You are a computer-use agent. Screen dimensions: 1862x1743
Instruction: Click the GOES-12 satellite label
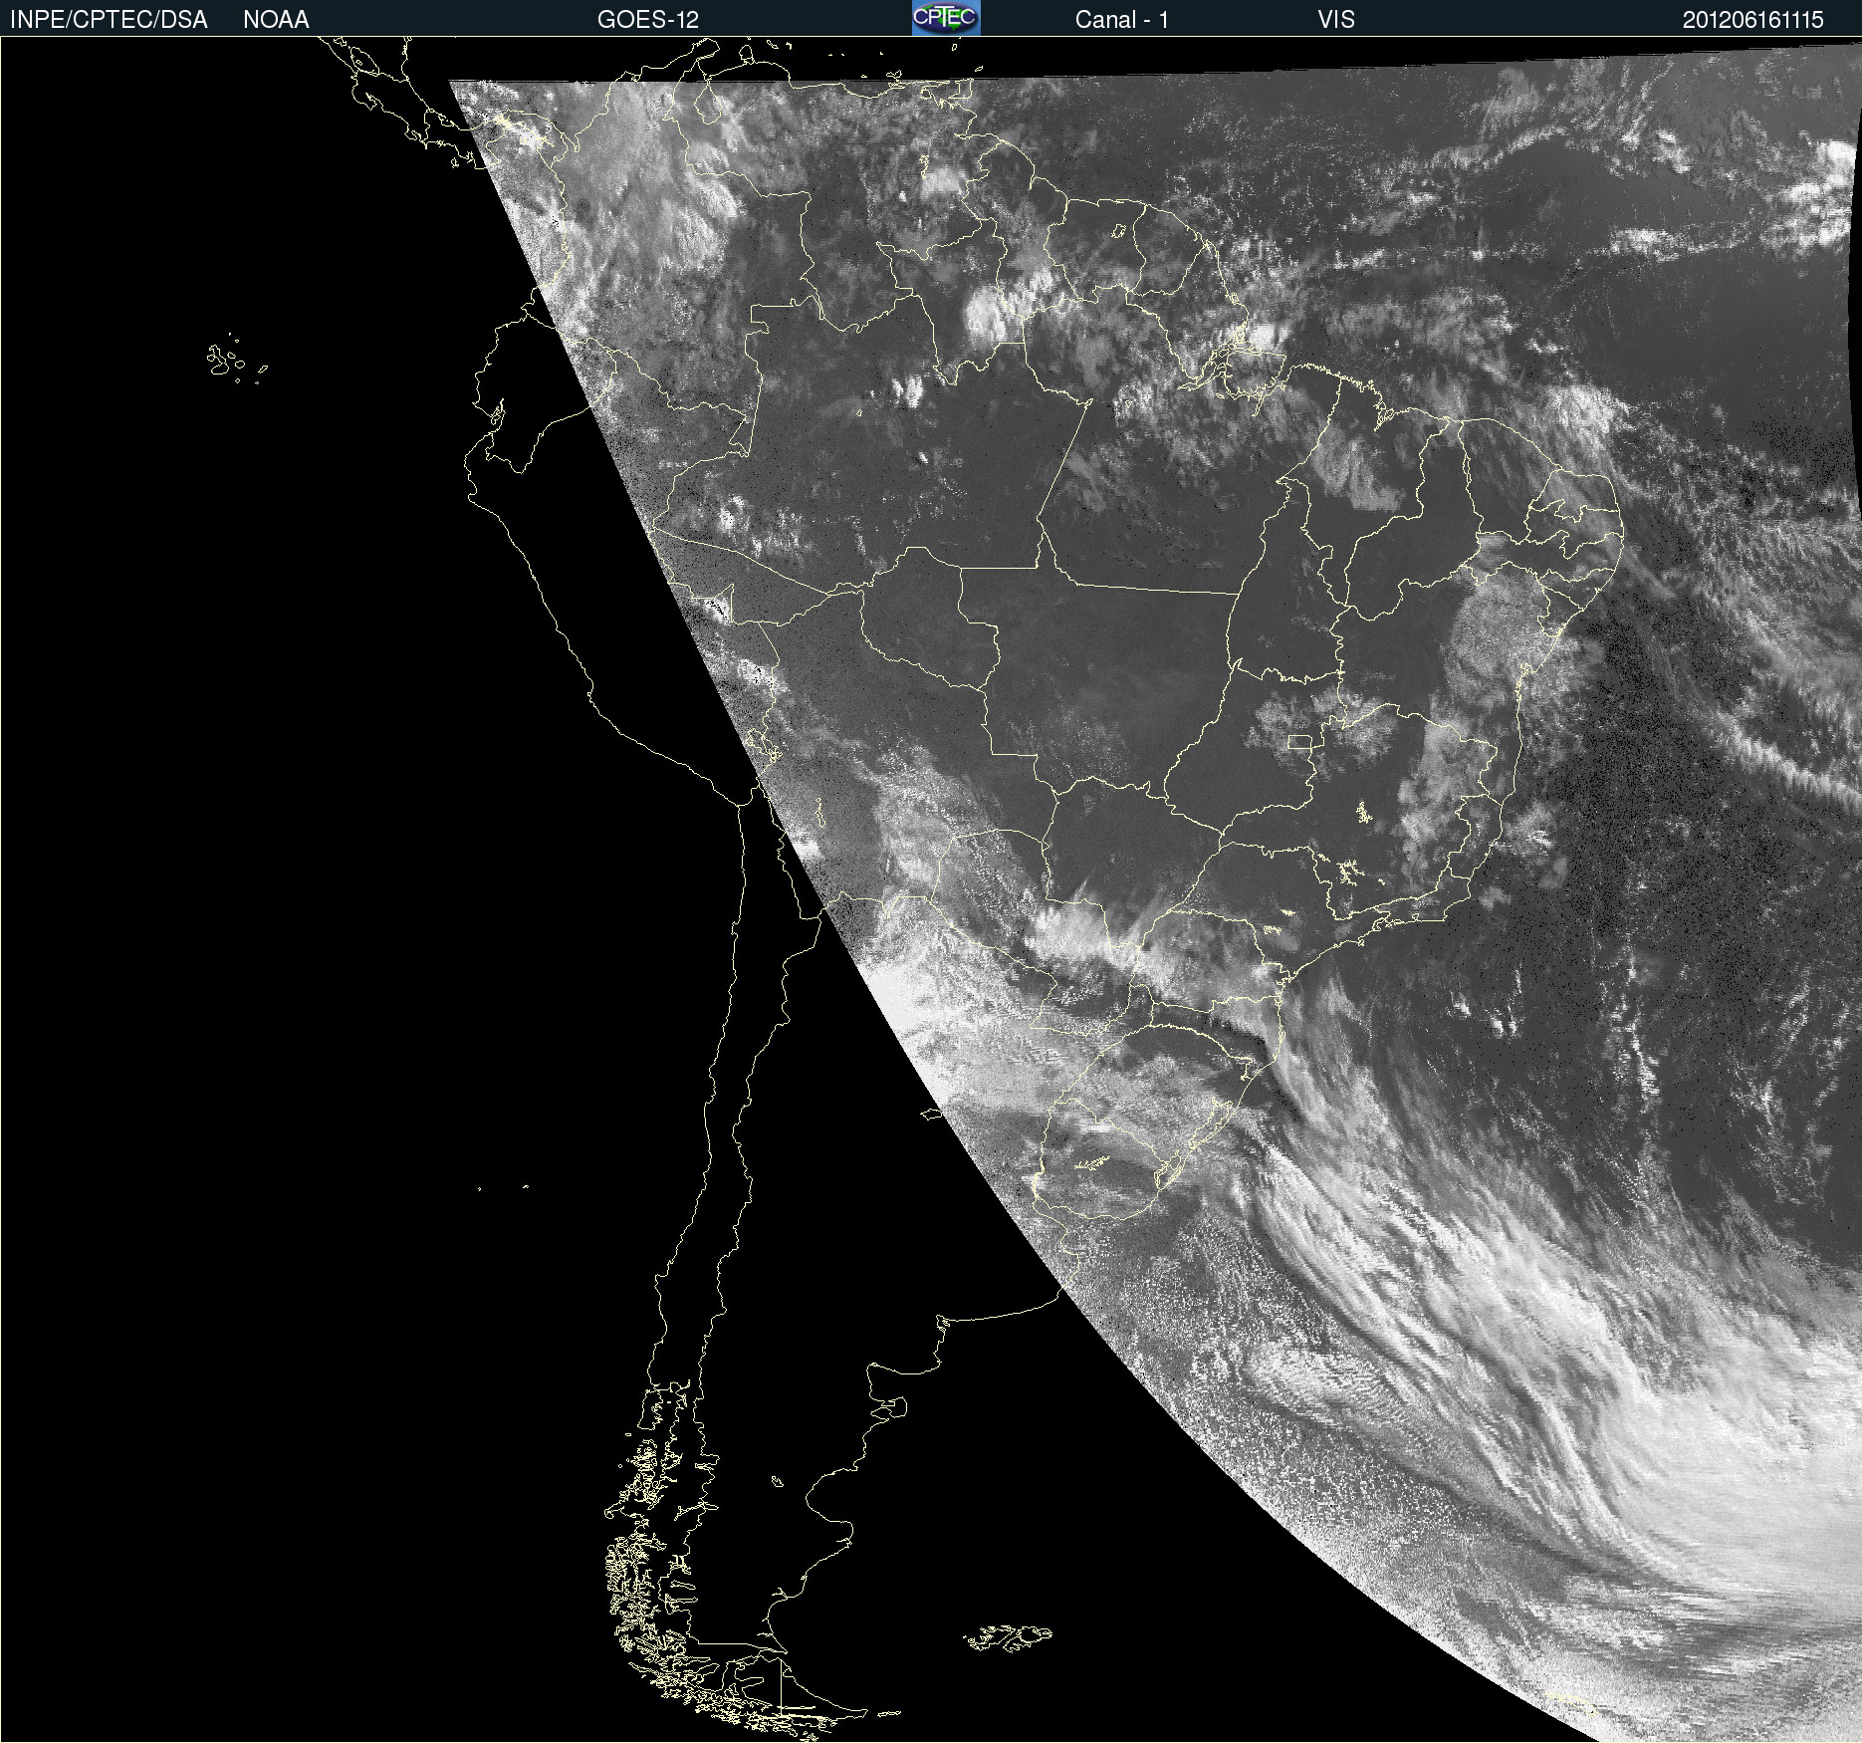tap(648, 20)
